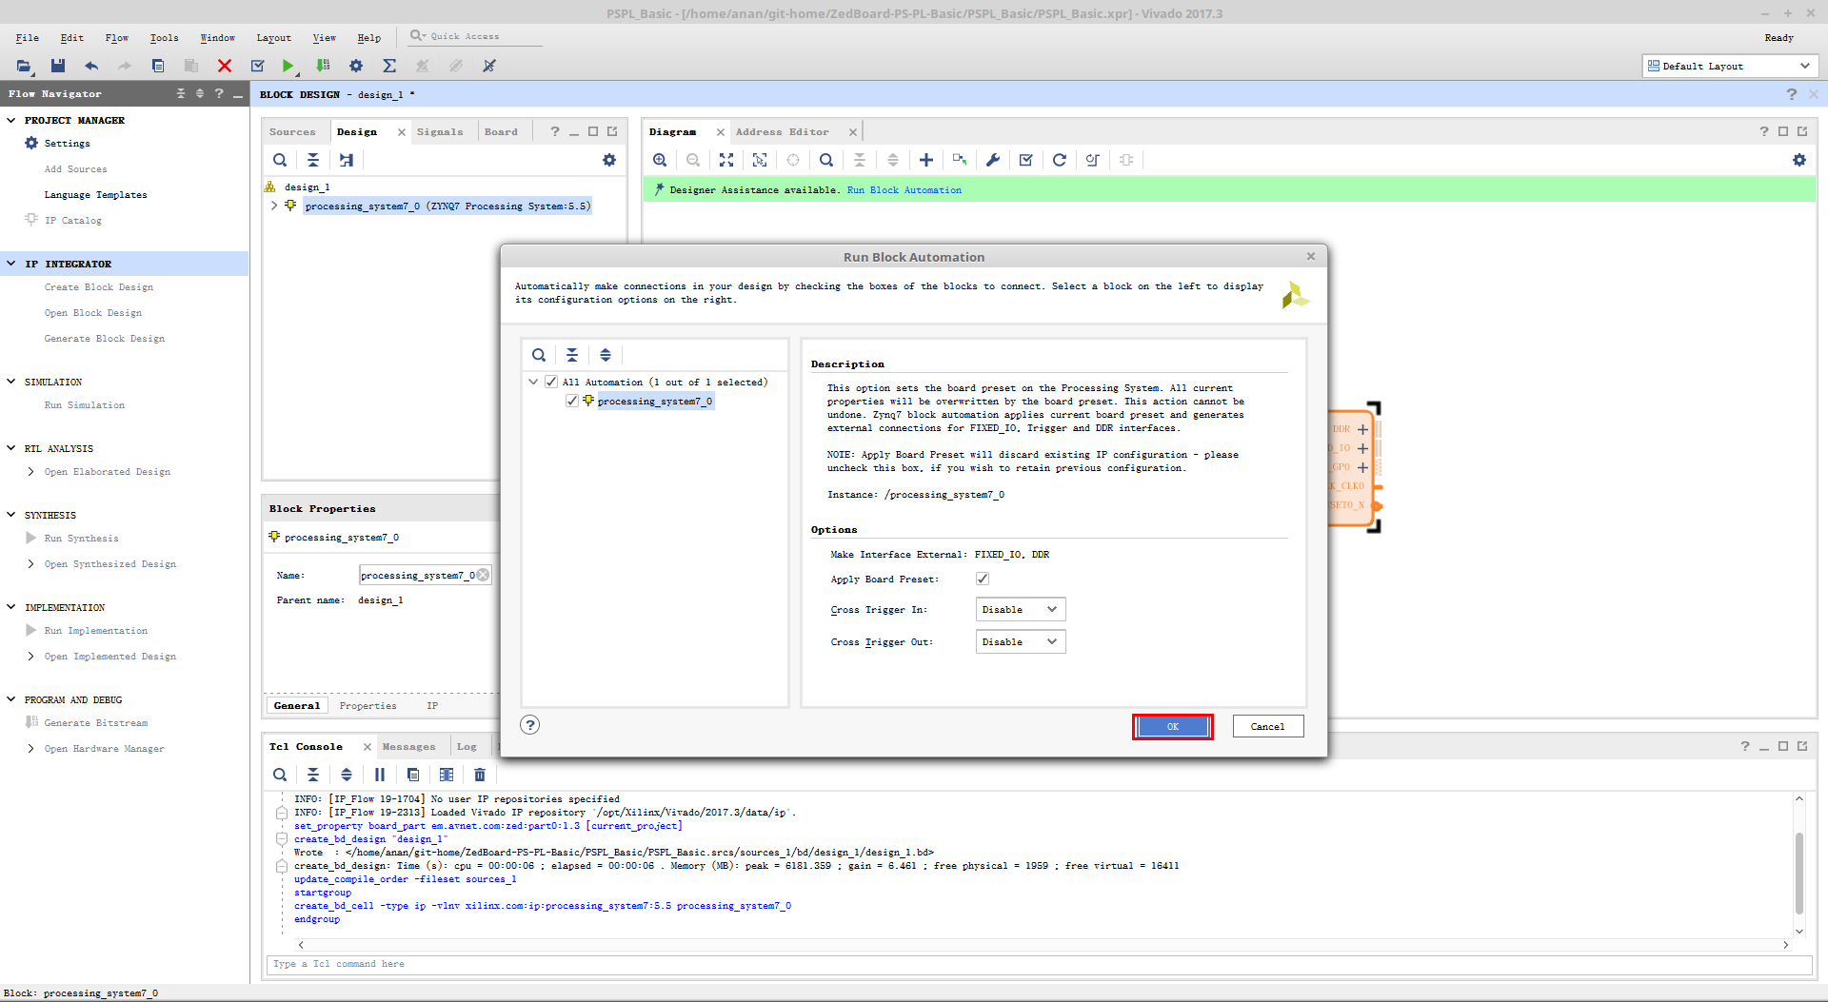1828x1002 pixels.
Task: Click Run Synthesis in navigator
Action: (81, 539)
